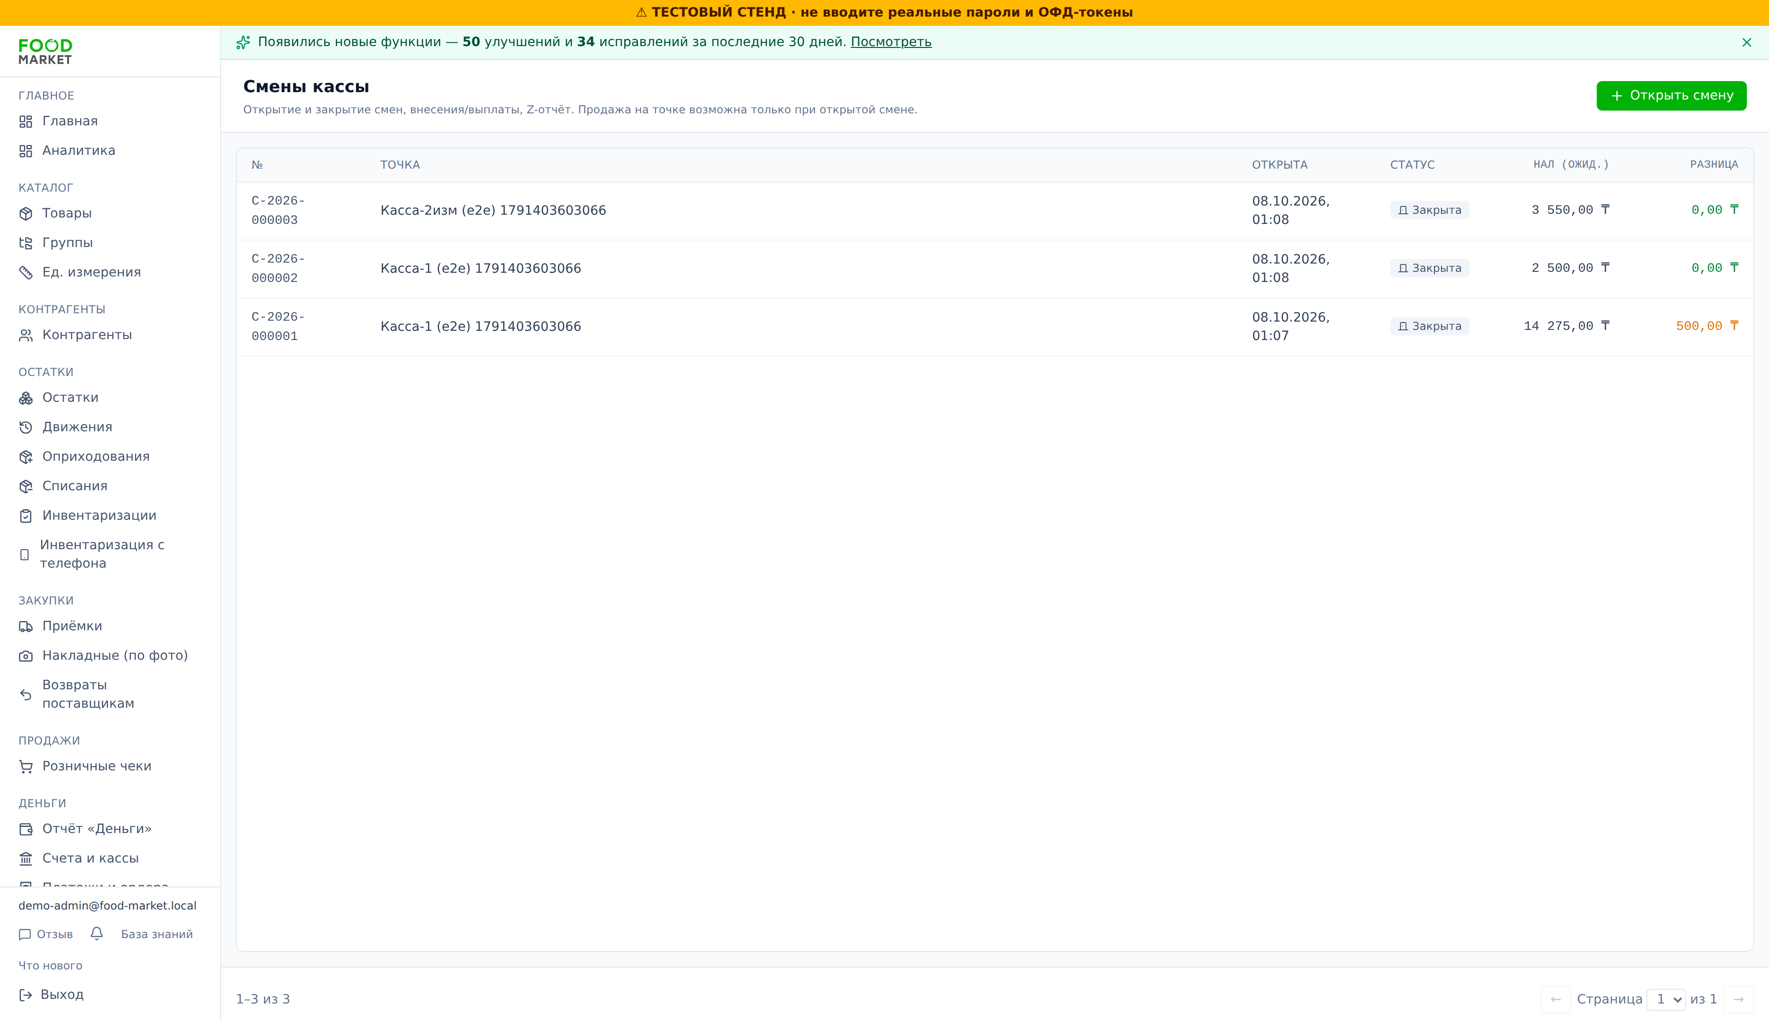Dismiss the new features banner
The image size is (1769, 1021).
tap(1746, 43)
